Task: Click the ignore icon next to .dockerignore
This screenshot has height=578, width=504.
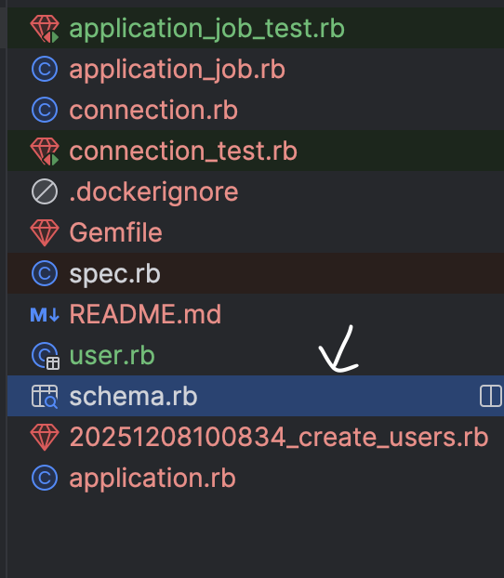Action: coord(45,191)
